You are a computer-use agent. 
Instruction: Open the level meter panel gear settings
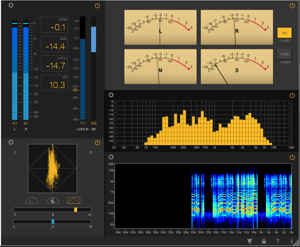coord(11,6)
